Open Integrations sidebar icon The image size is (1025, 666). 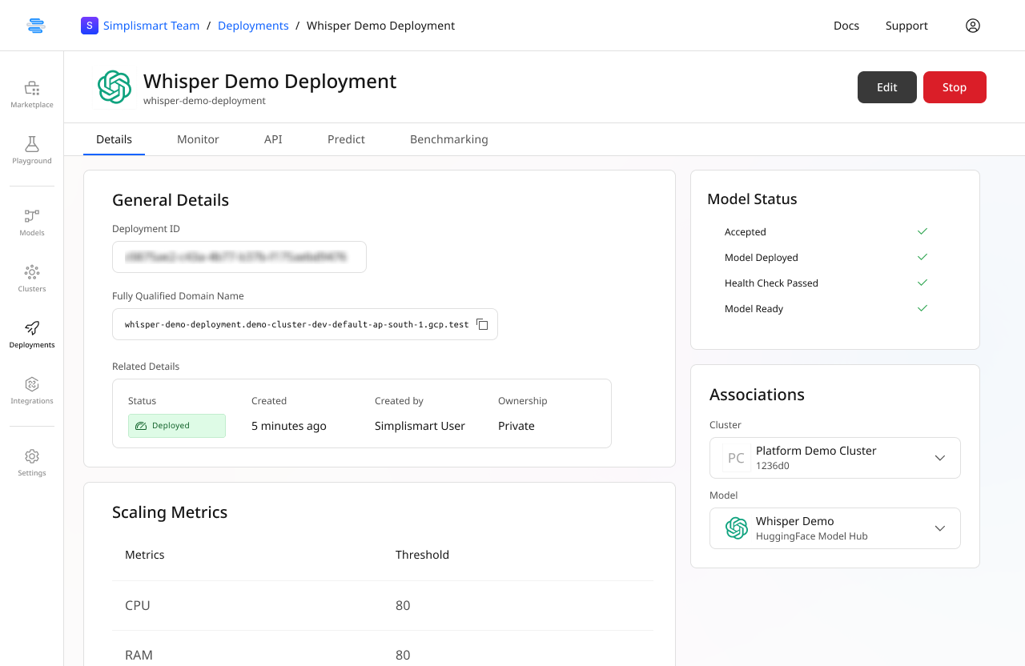pos(32,384)
